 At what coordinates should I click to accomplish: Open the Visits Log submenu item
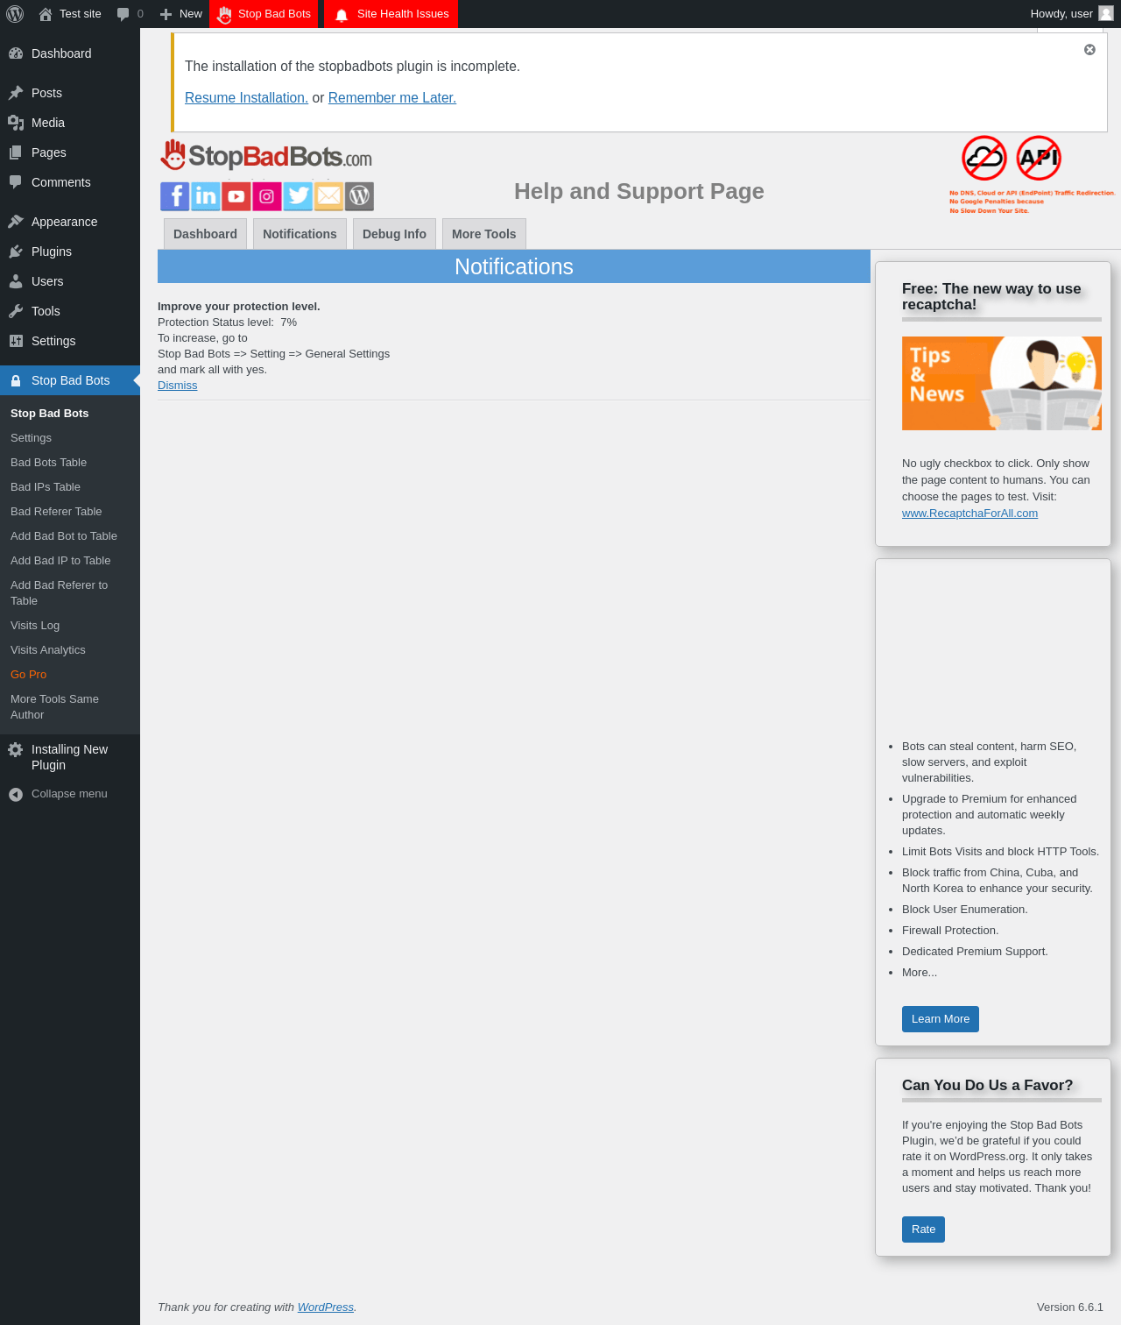tap(70, 626)
